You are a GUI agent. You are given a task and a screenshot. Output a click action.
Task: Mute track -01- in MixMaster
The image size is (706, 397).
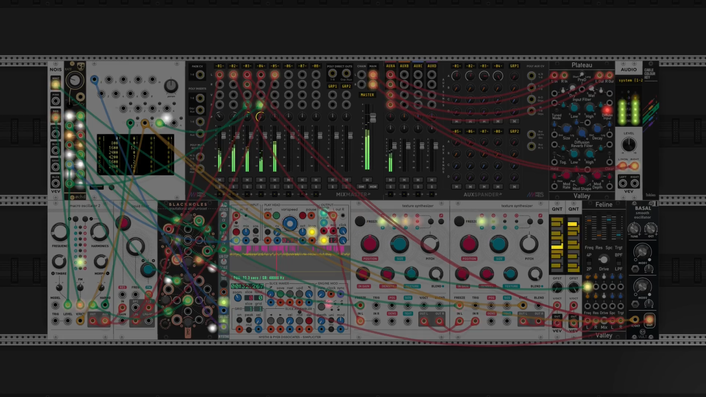[x=220, y=180]
